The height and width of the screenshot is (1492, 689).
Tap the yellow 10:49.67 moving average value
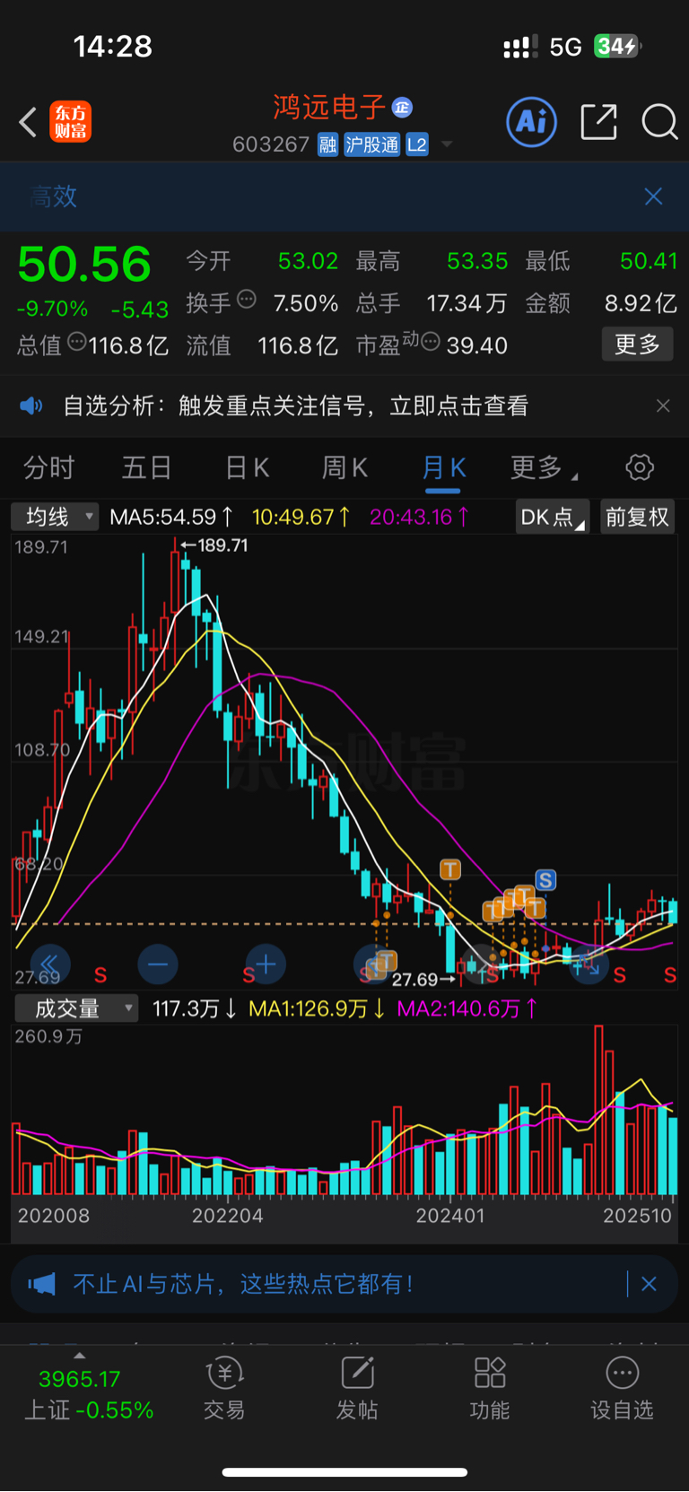[301, 517]
